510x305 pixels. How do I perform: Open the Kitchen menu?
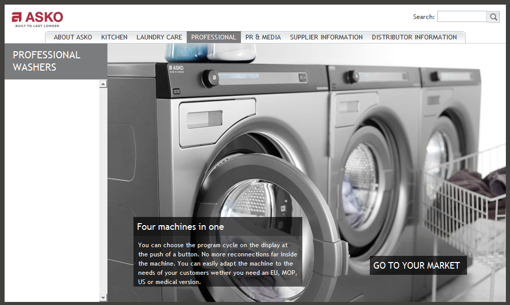pyautogui.click(x=114, y=37)
